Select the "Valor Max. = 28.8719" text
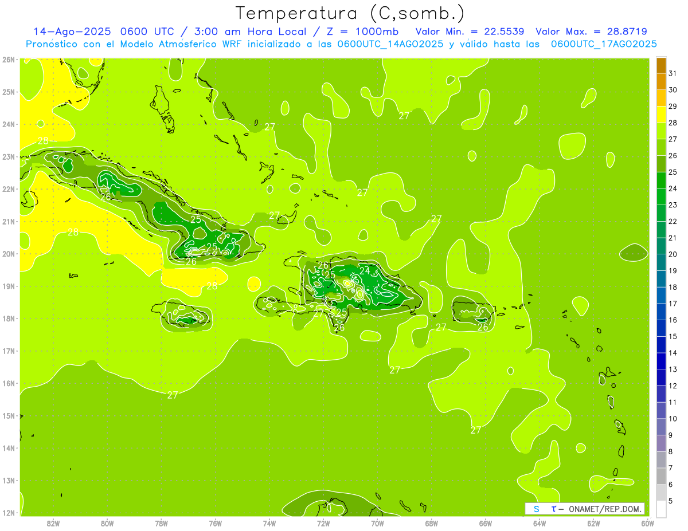The height and width of the screenshot is (531, 688). pyautogui.click(x=592, y=32)
